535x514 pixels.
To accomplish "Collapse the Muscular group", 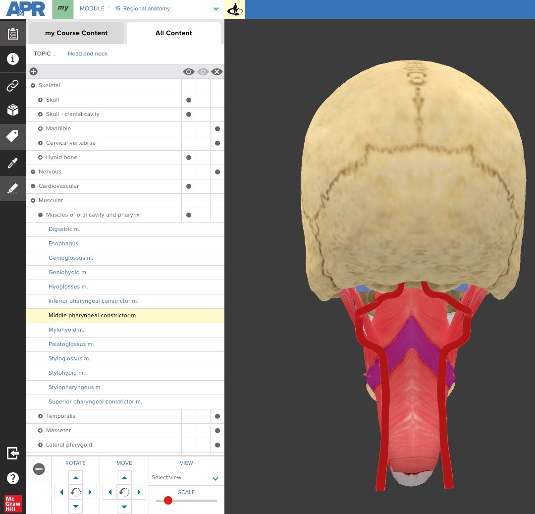I will click(x=33, y=200).
